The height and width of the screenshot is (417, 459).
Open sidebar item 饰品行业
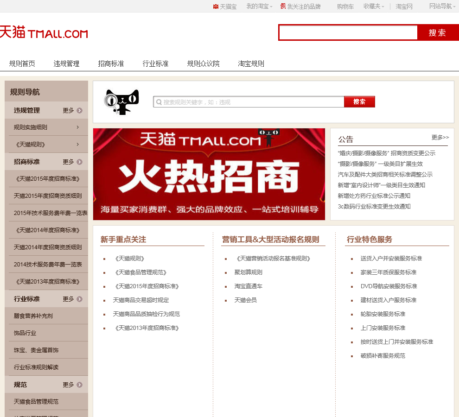(25, 333)
